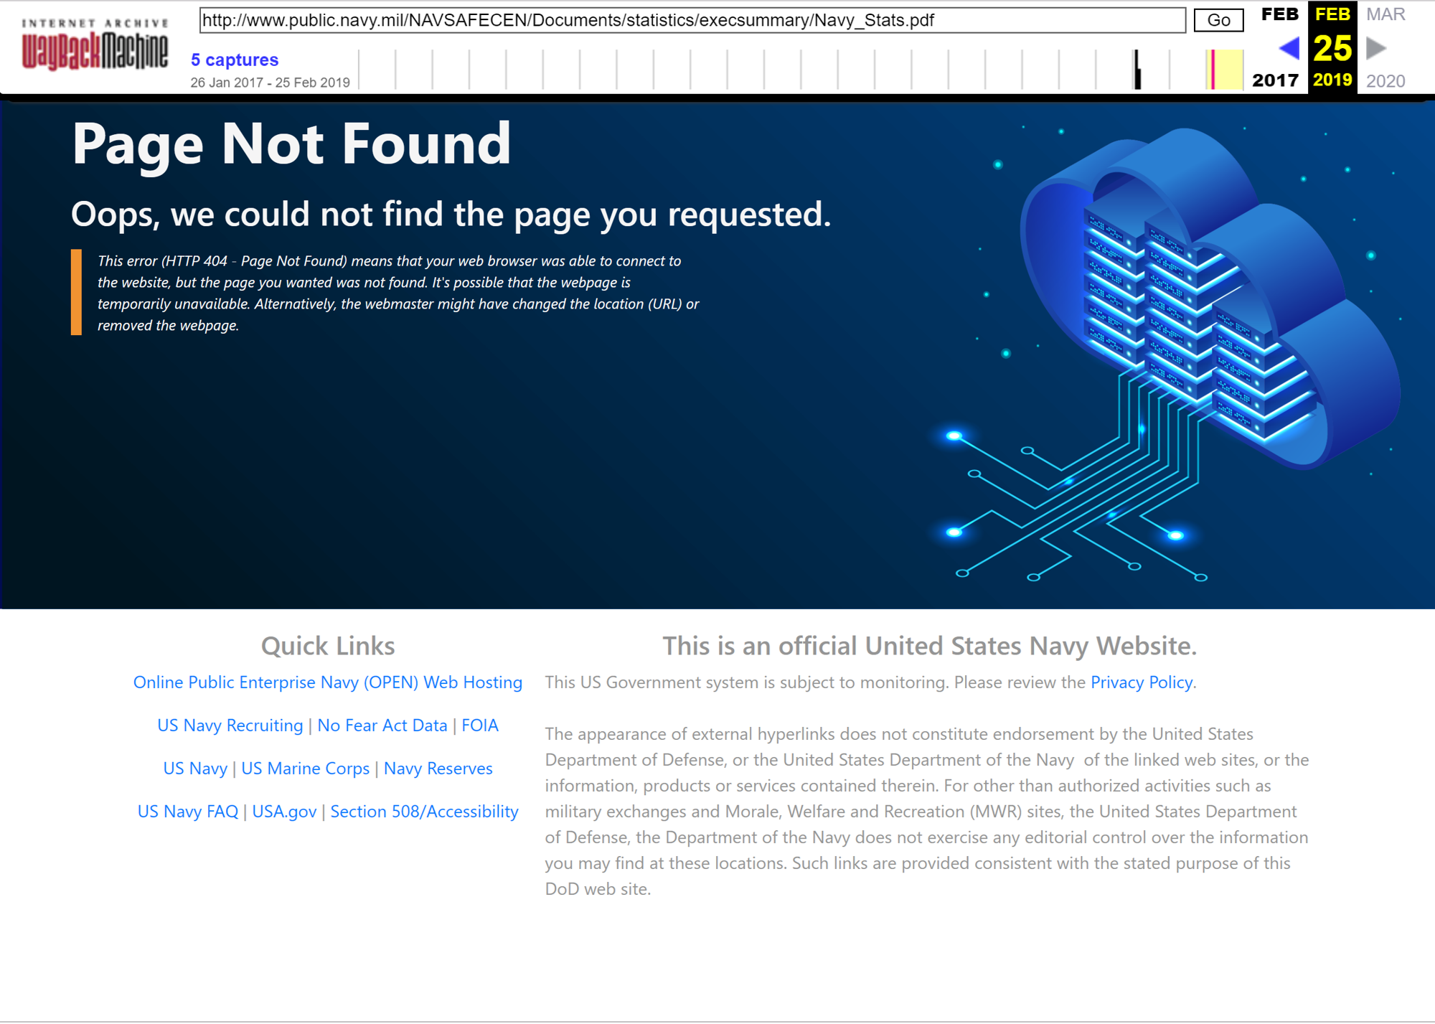The height and width of the screenshot is (1024, 1435).
Task: Click inside the archive URL address field
Action: point(689,20)
